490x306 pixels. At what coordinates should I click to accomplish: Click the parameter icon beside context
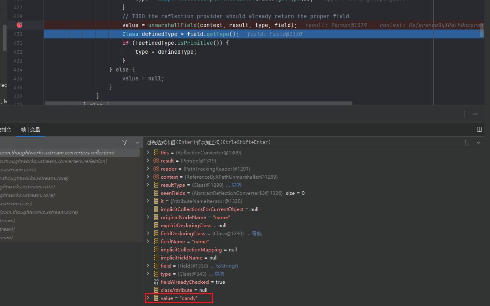[x=156, y=177]
